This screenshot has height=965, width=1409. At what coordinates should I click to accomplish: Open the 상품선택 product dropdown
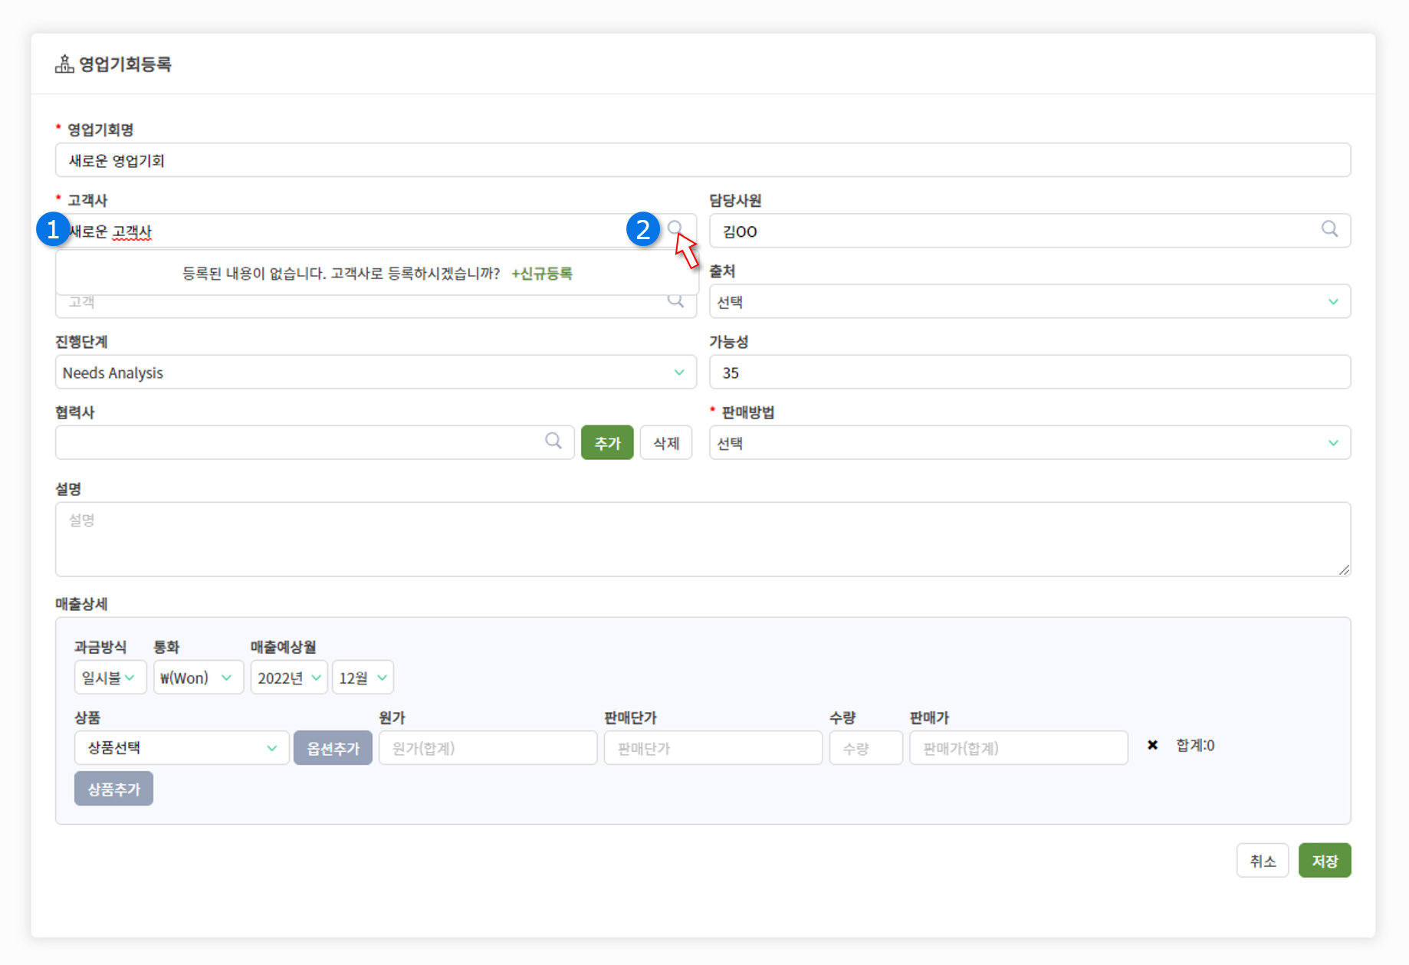[182, 748]
